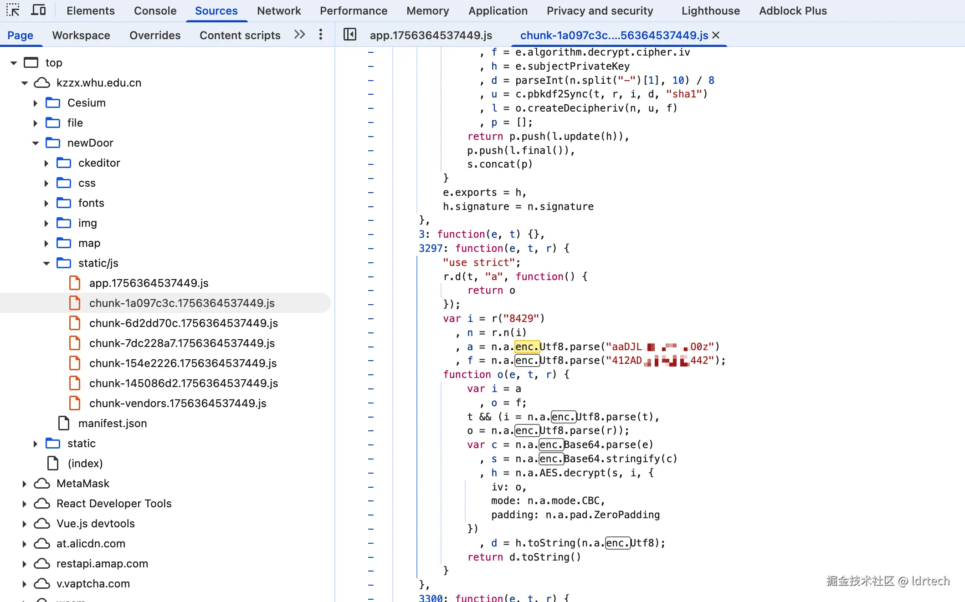The height and width of the screenshot is (602, 965).
Task: Switch to the app.1756364537449.js editor tab
Action: pos(431,35)
